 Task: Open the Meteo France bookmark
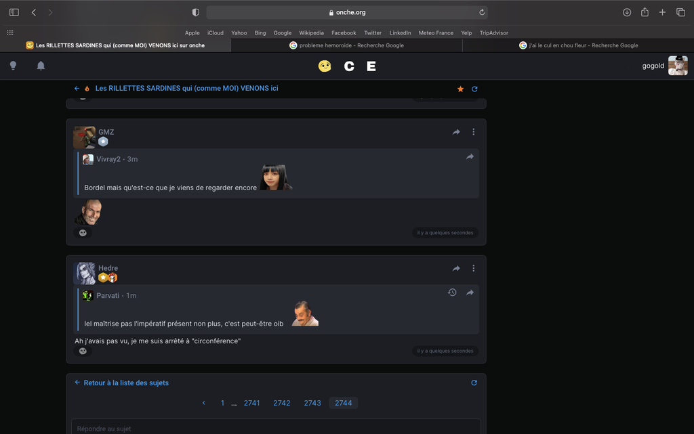[x=436, y=32]
